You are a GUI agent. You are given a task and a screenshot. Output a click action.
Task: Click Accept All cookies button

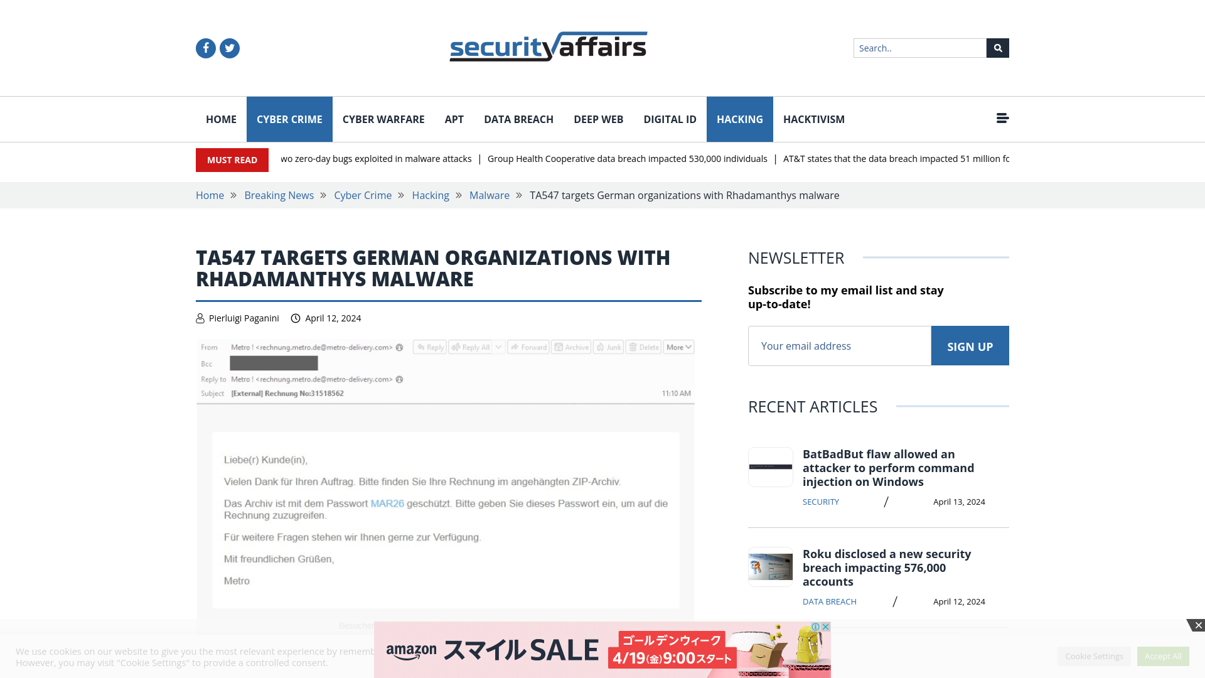pos(1163,655)
